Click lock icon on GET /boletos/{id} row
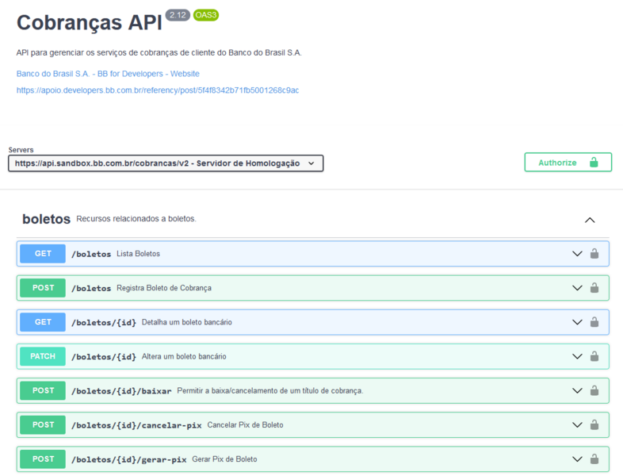The width and height of the screenshot is (623, 476). click(x=594, y=322)
